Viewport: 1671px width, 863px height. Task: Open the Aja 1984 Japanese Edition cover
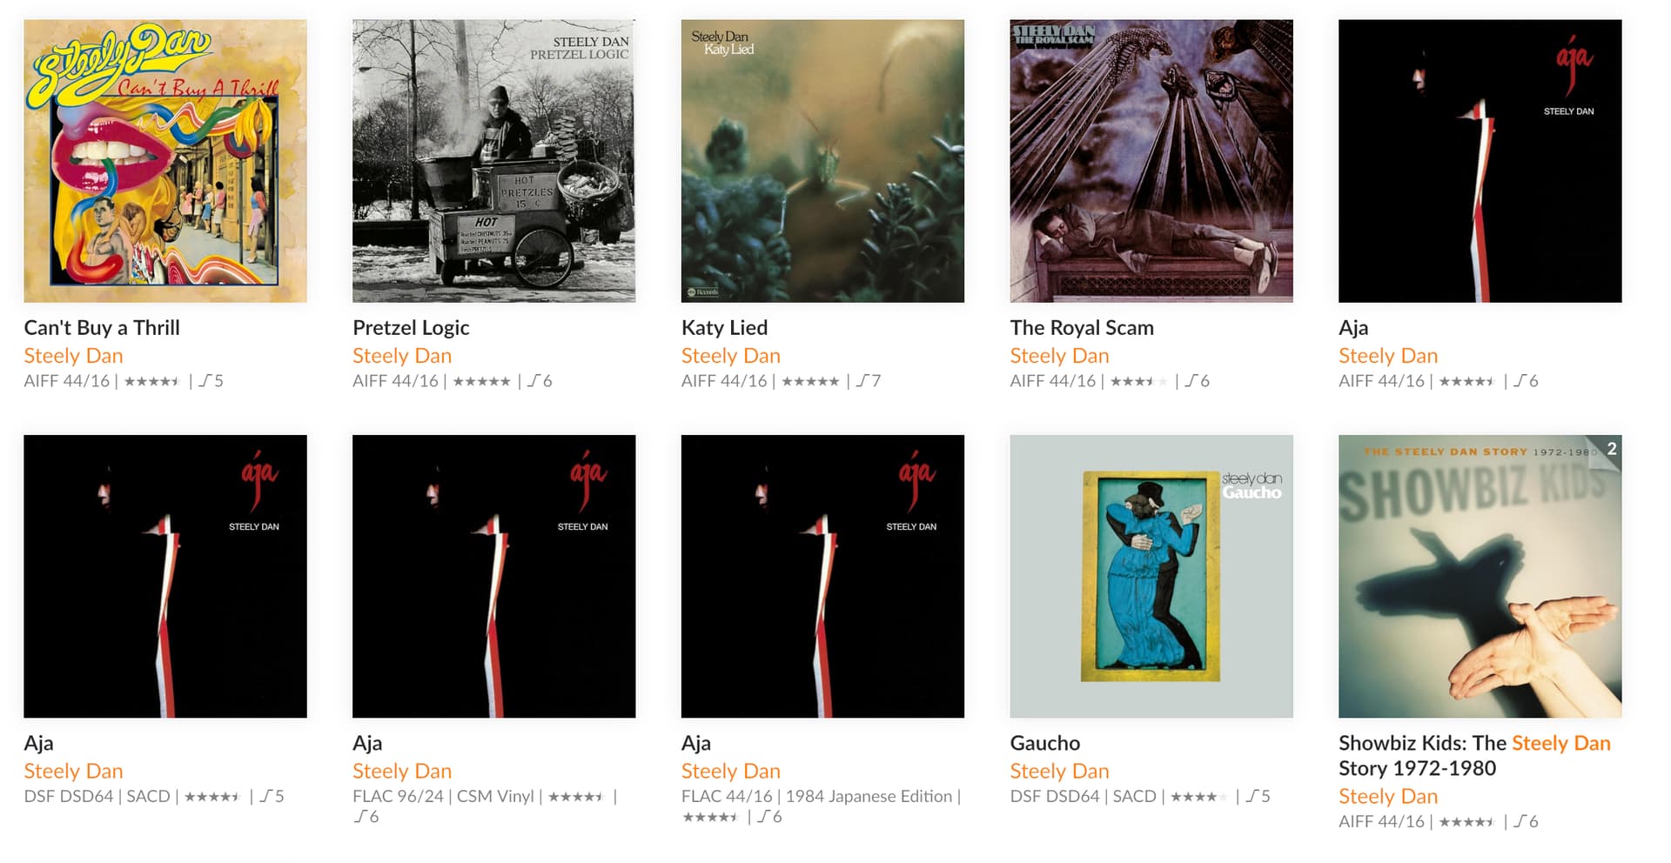822,576
